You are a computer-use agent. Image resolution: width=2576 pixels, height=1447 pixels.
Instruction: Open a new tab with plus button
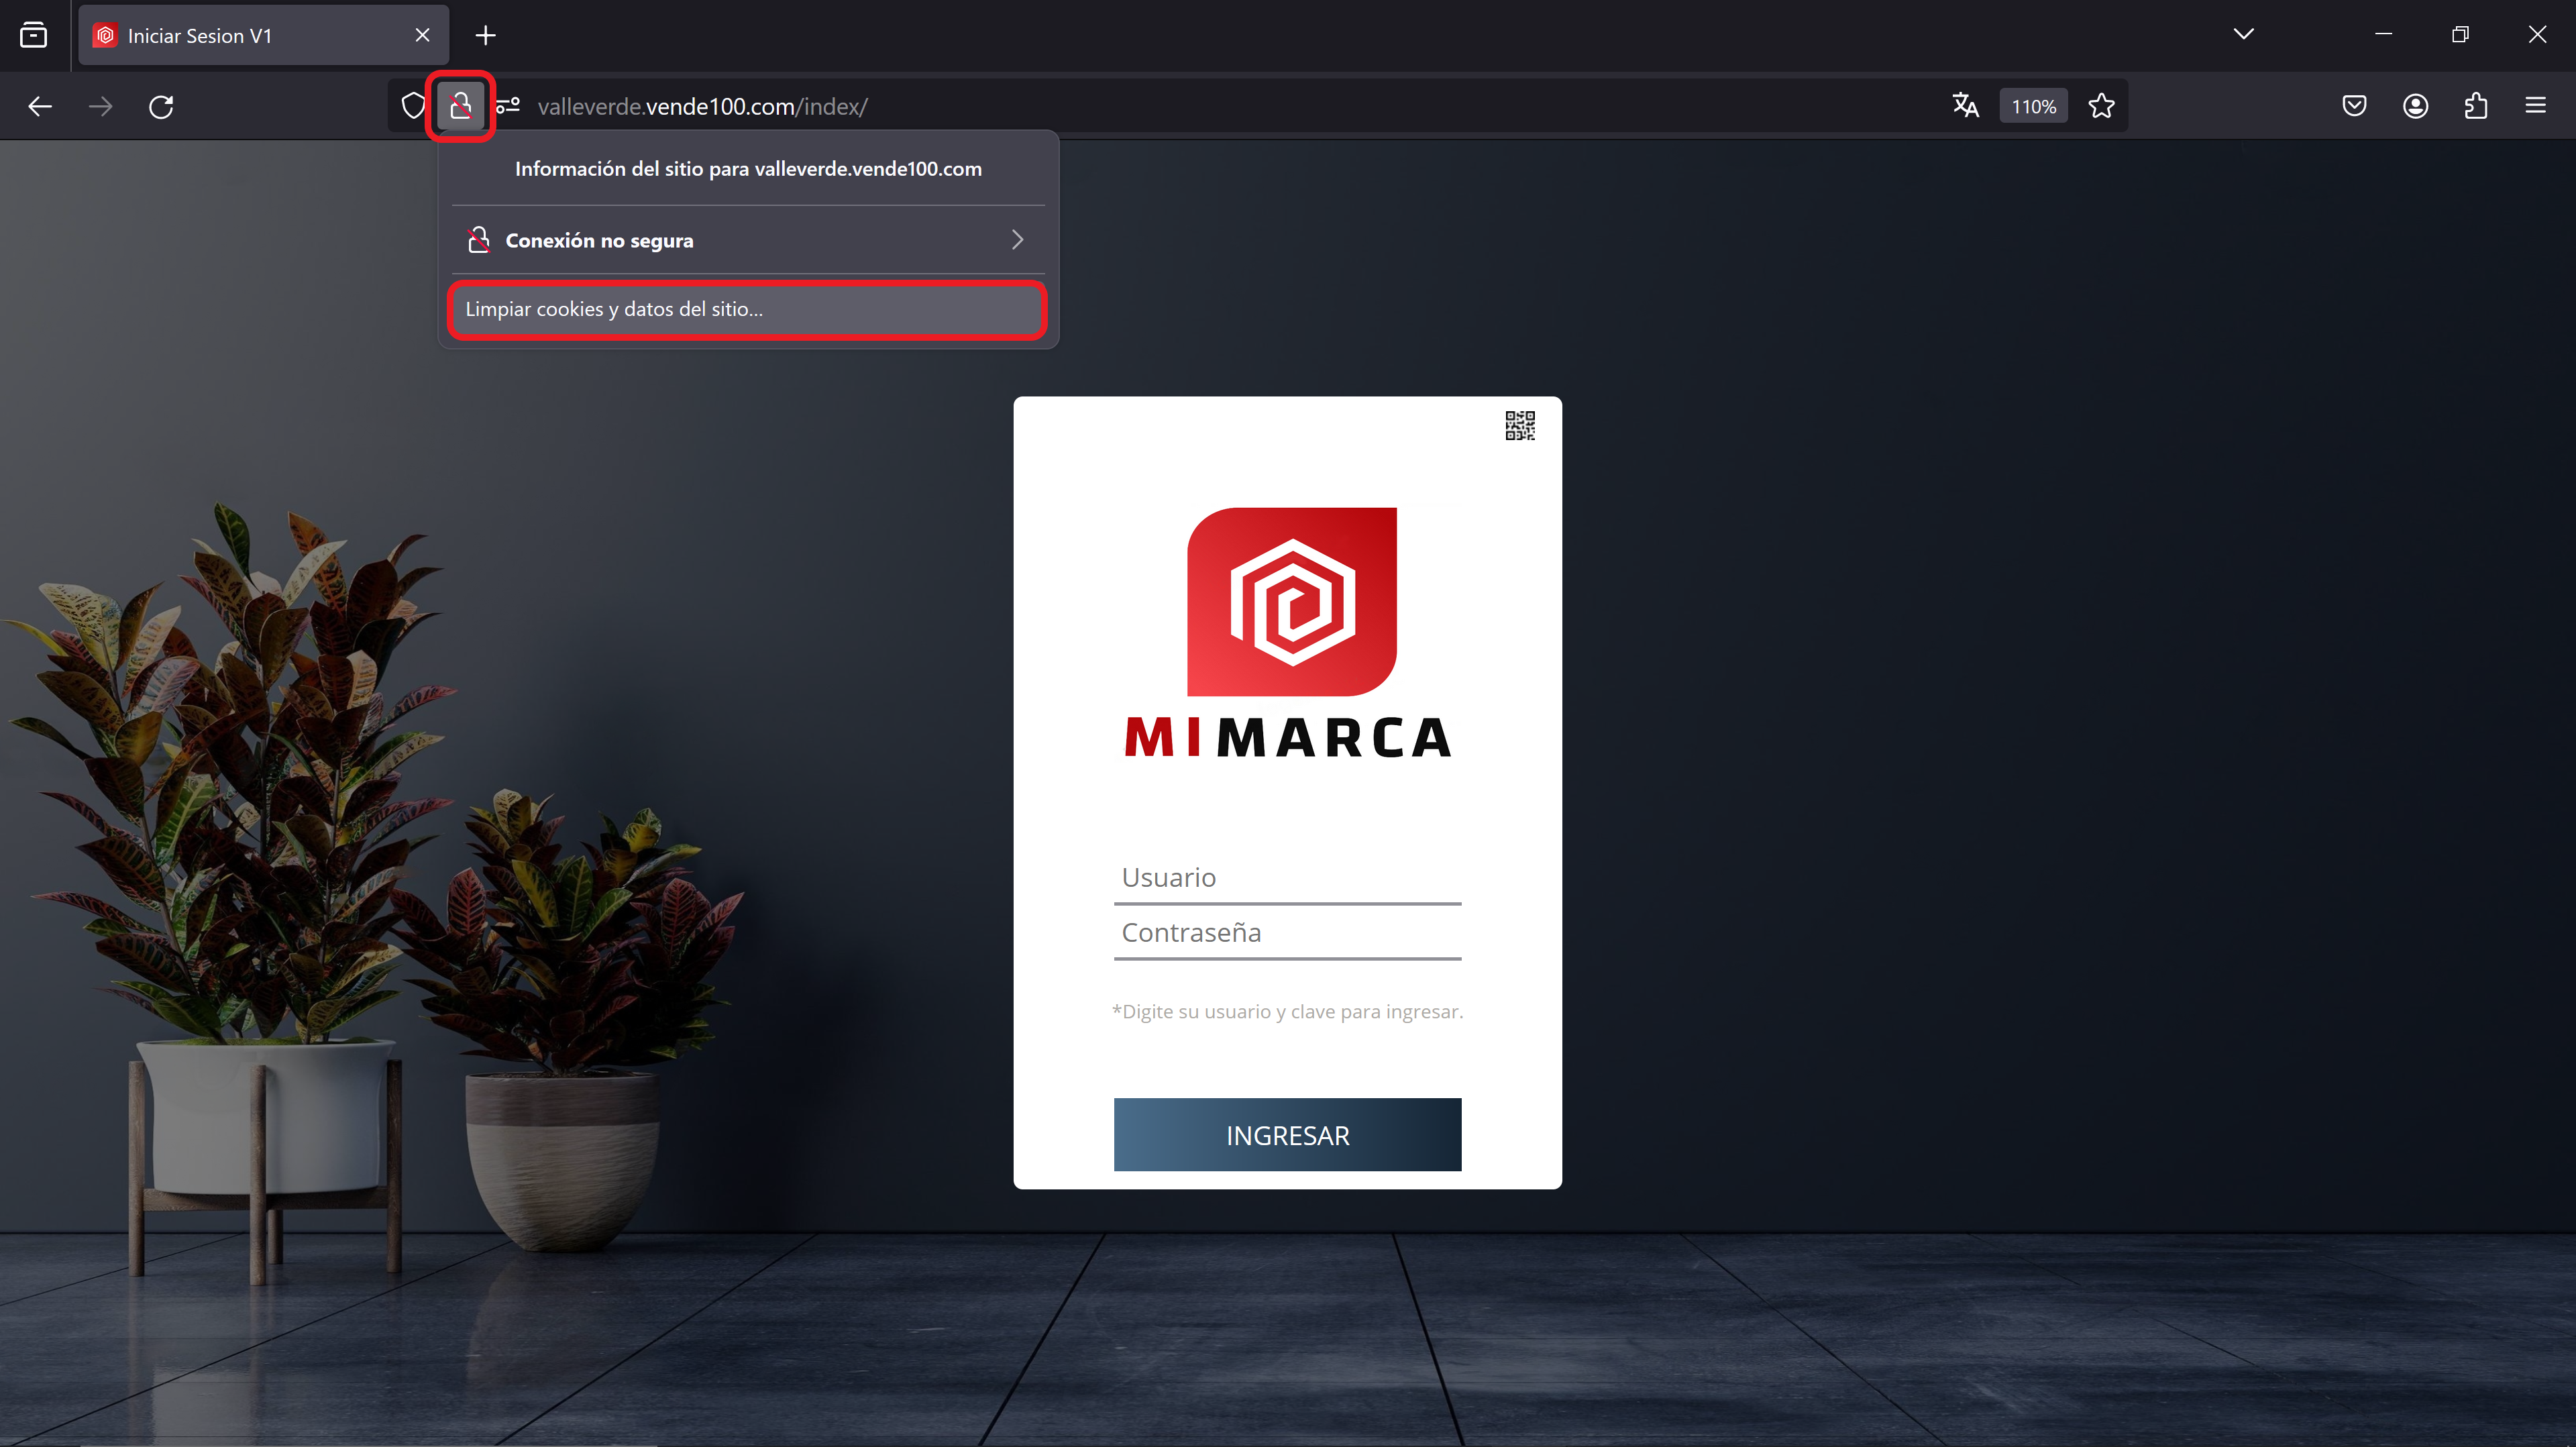click(485, 35)
